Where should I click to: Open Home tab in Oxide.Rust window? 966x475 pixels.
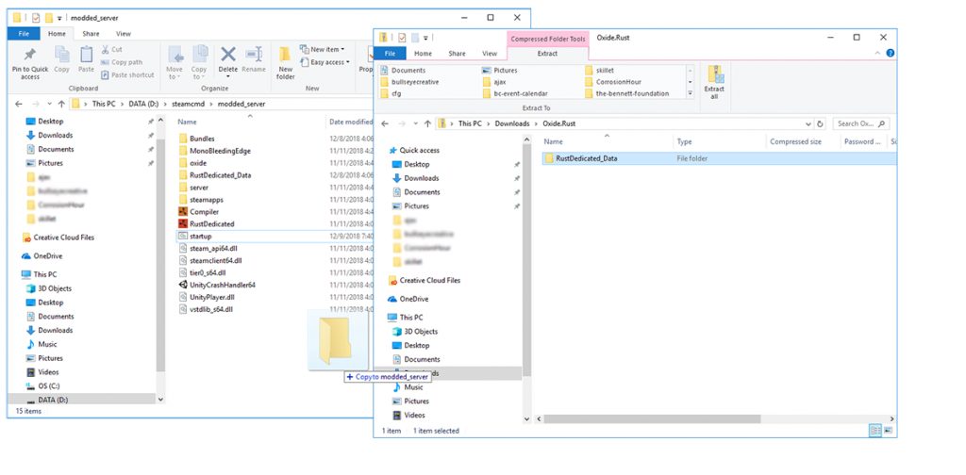pos(423,54)
